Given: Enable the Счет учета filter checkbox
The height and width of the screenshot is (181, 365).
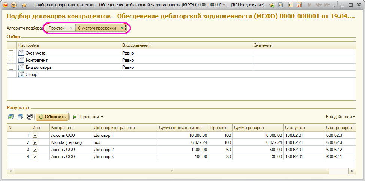Looking at the screenshot, I should (x=11, y=53).
